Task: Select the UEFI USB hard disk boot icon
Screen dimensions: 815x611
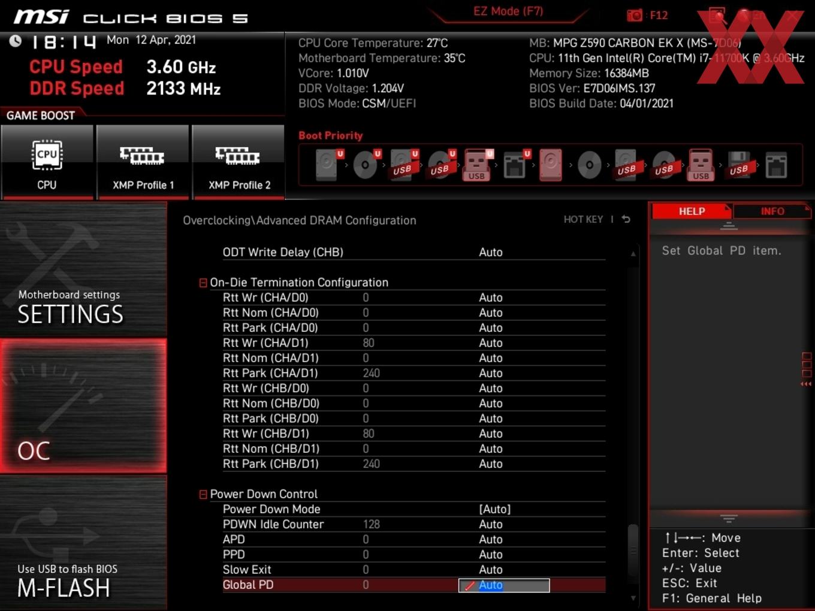Action: pos(403,165)
